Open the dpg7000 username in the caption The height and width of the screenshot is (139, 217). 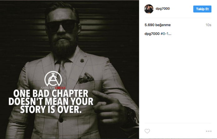coord(152,34)
